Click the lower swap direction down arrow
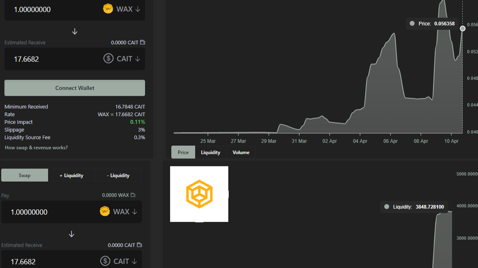 [72, 234]
